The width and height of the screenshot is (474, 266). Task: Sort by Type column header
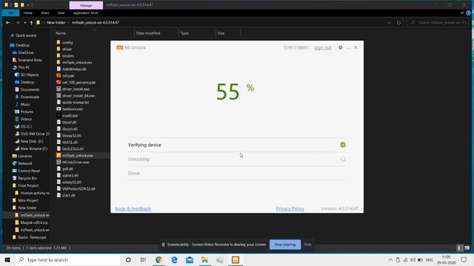(x=184, y=33)
